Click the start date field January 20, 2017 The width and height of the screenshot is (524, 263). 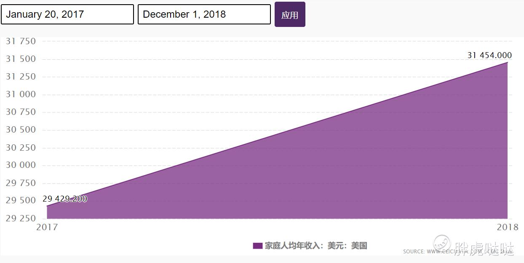(x=67, y=14)
